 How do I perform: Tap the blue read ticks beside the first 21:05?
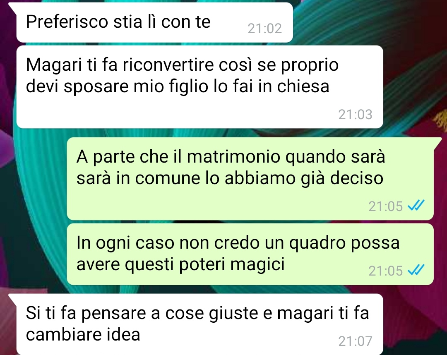[416, 205]
